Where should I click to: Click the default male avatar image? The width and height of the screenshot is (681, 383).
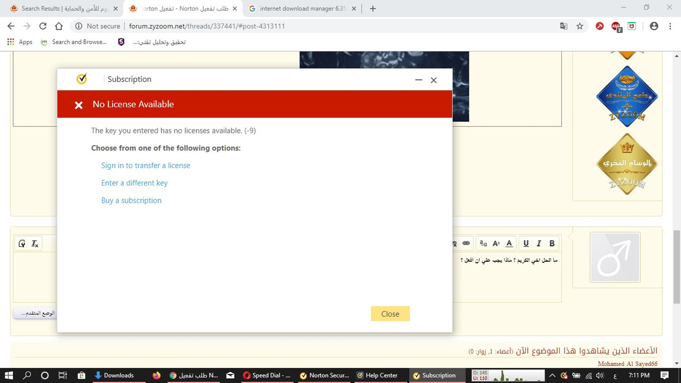pyautogui.click(x=615, y=257)
